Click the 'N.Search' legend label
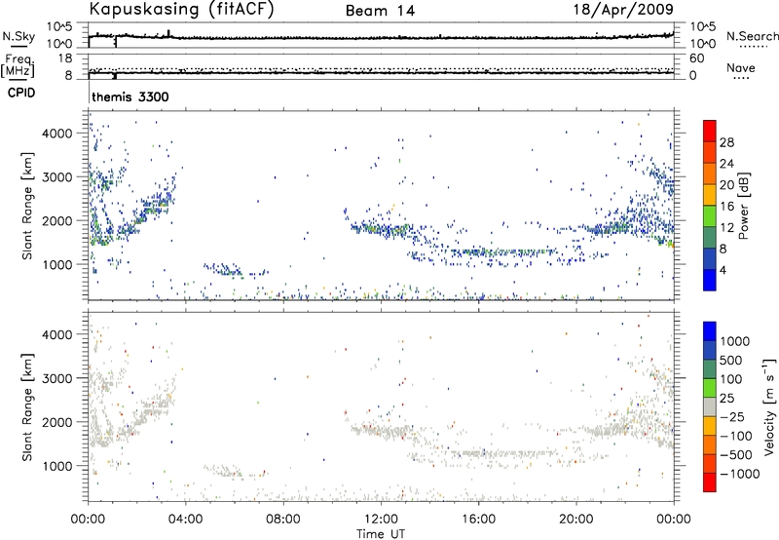 [x=752, y=36]
